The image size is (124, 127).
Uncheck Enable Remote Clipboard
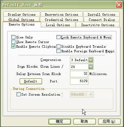tap(13, 46)
